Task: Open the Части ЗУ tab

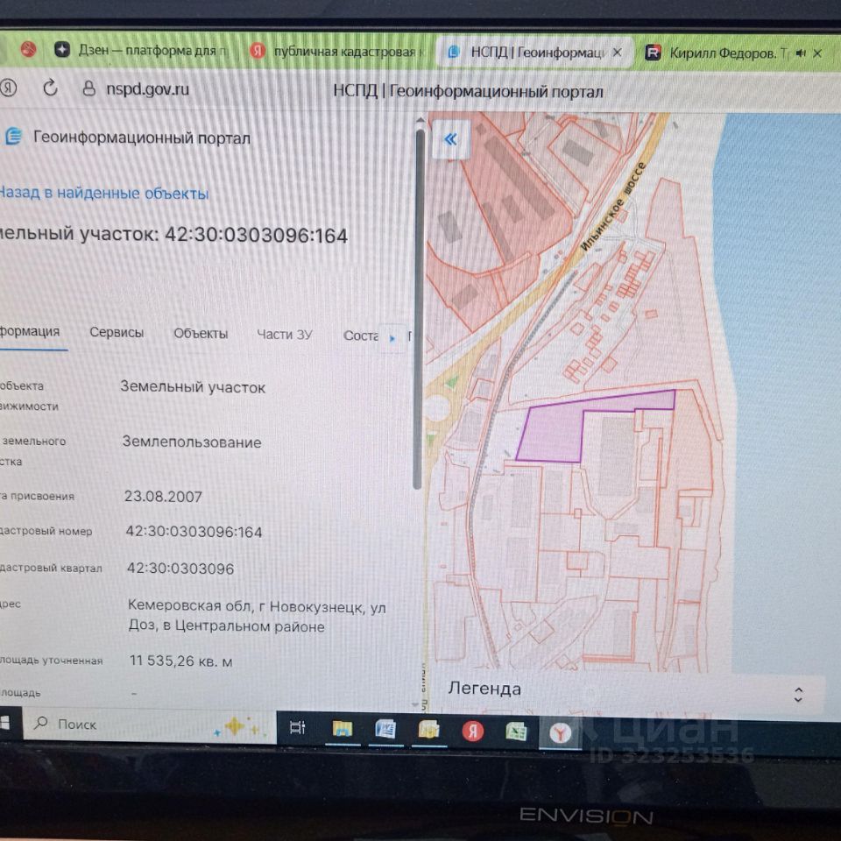Action: click(284, 335)
